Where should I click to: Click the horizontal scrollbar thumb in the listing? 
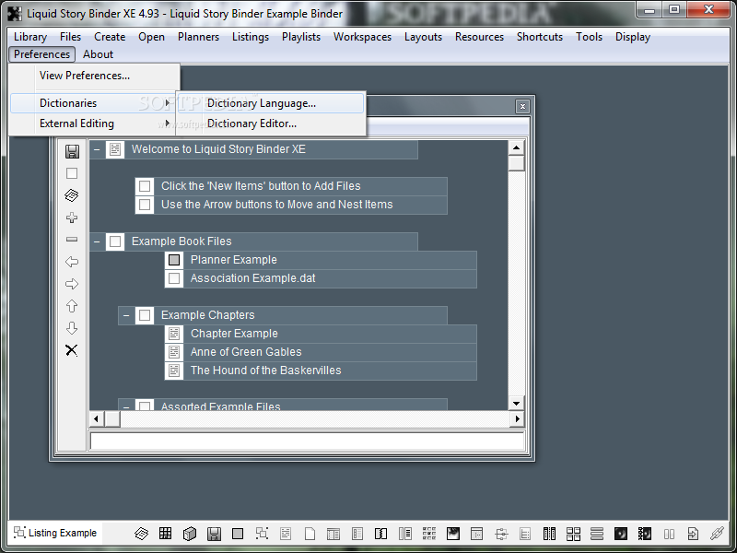tap(112, 418)
